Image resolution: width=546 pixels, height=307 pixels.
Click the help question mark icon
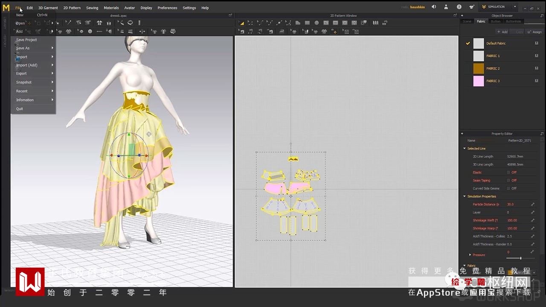click(459, 7)
